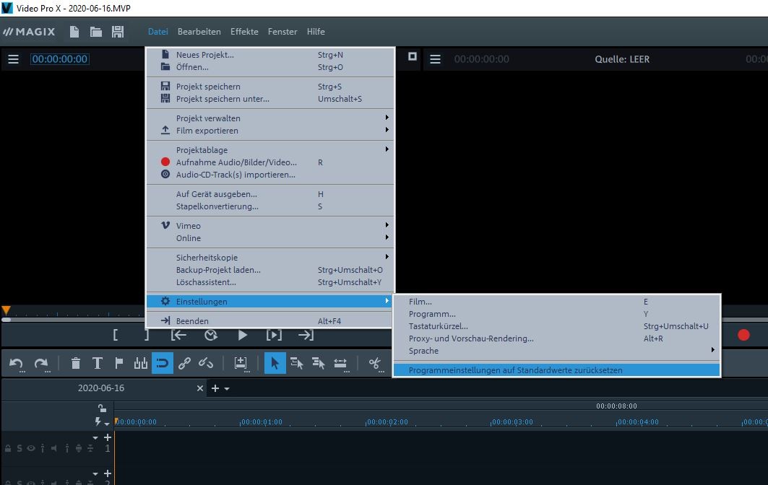Jump to the range start
Image resolution: width=768 pixels, height=485 pixels.
coord(178,335)
